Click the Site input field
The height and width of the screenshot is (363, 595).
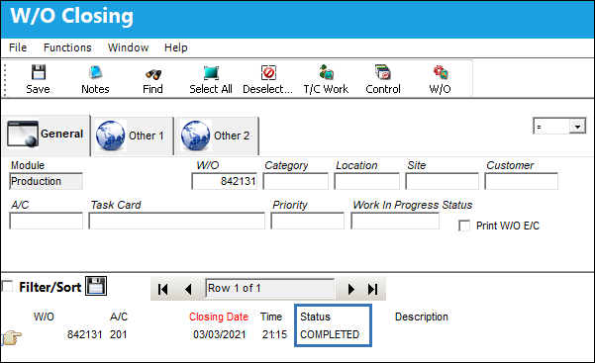coord(443,181)
